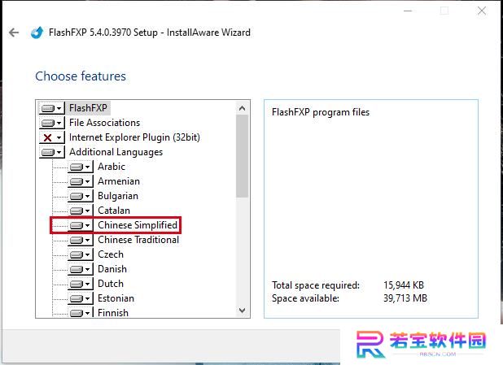503x365 pixels.
Task: Click the "39,713 MB" space available value
Action: (405, 298)
